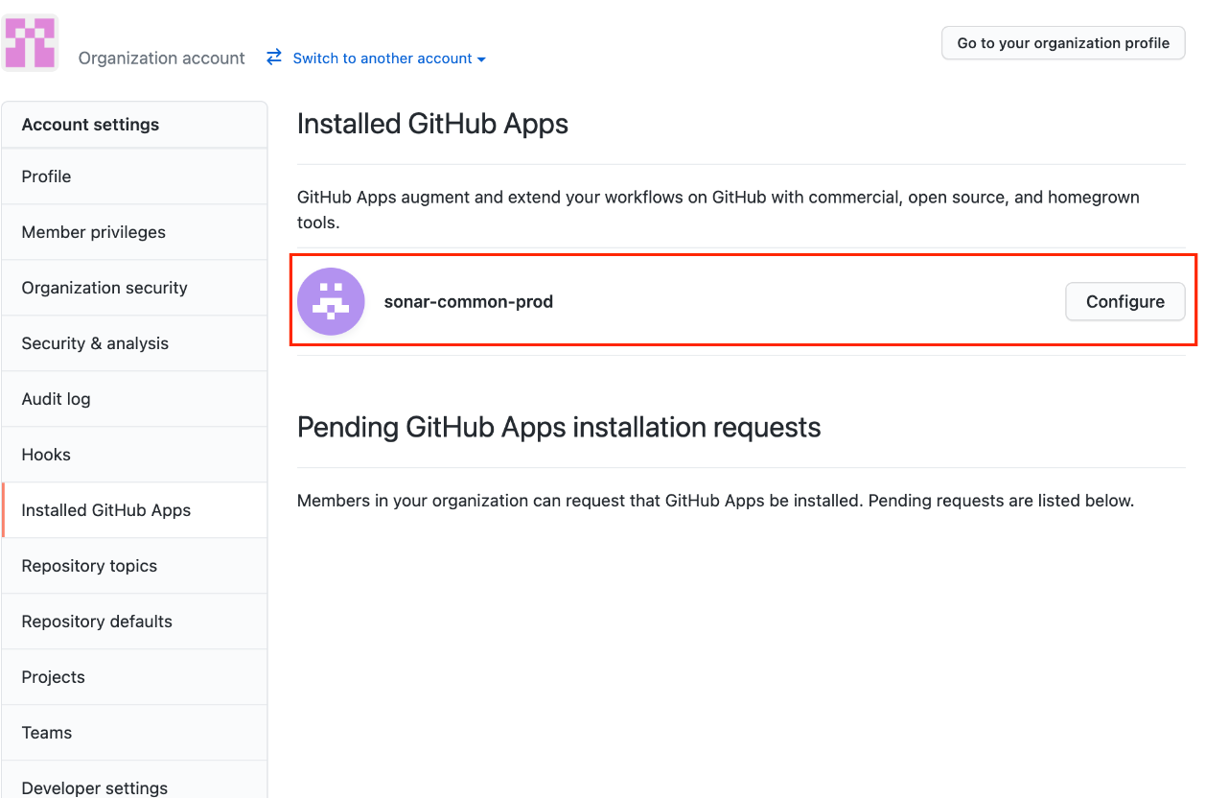This screenshot has width=1229, height=798.
Task: Click the sonar-common-prod app avatar
Action: coord(331,301)
